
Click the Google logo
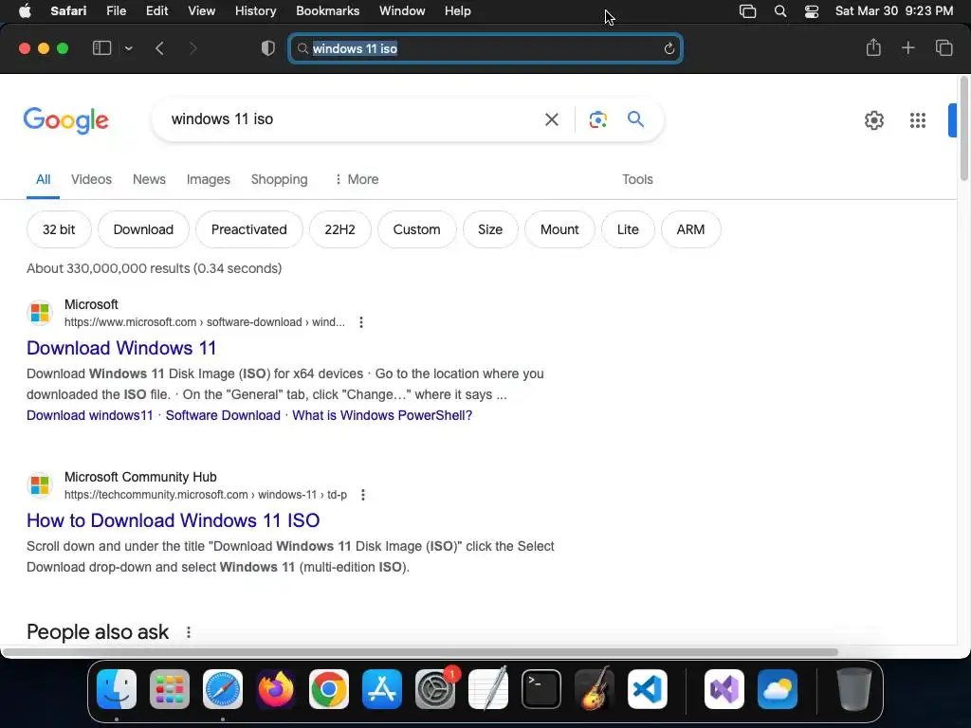[66, 120]
